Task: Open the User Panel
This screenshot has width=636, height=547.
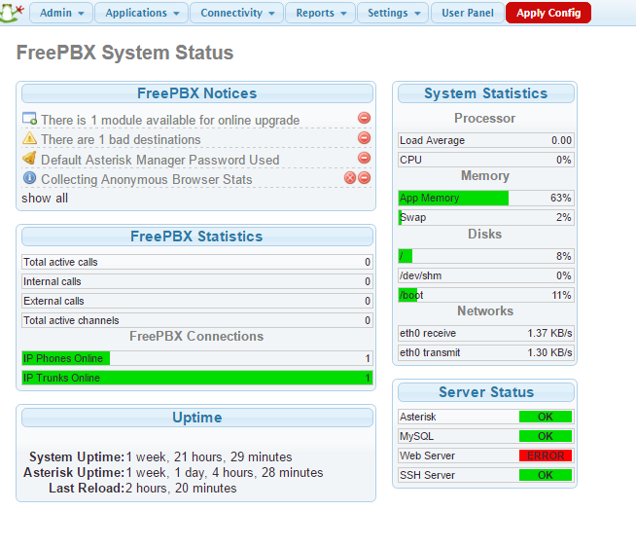Action: pyautogui.click(x=468, y=13)
